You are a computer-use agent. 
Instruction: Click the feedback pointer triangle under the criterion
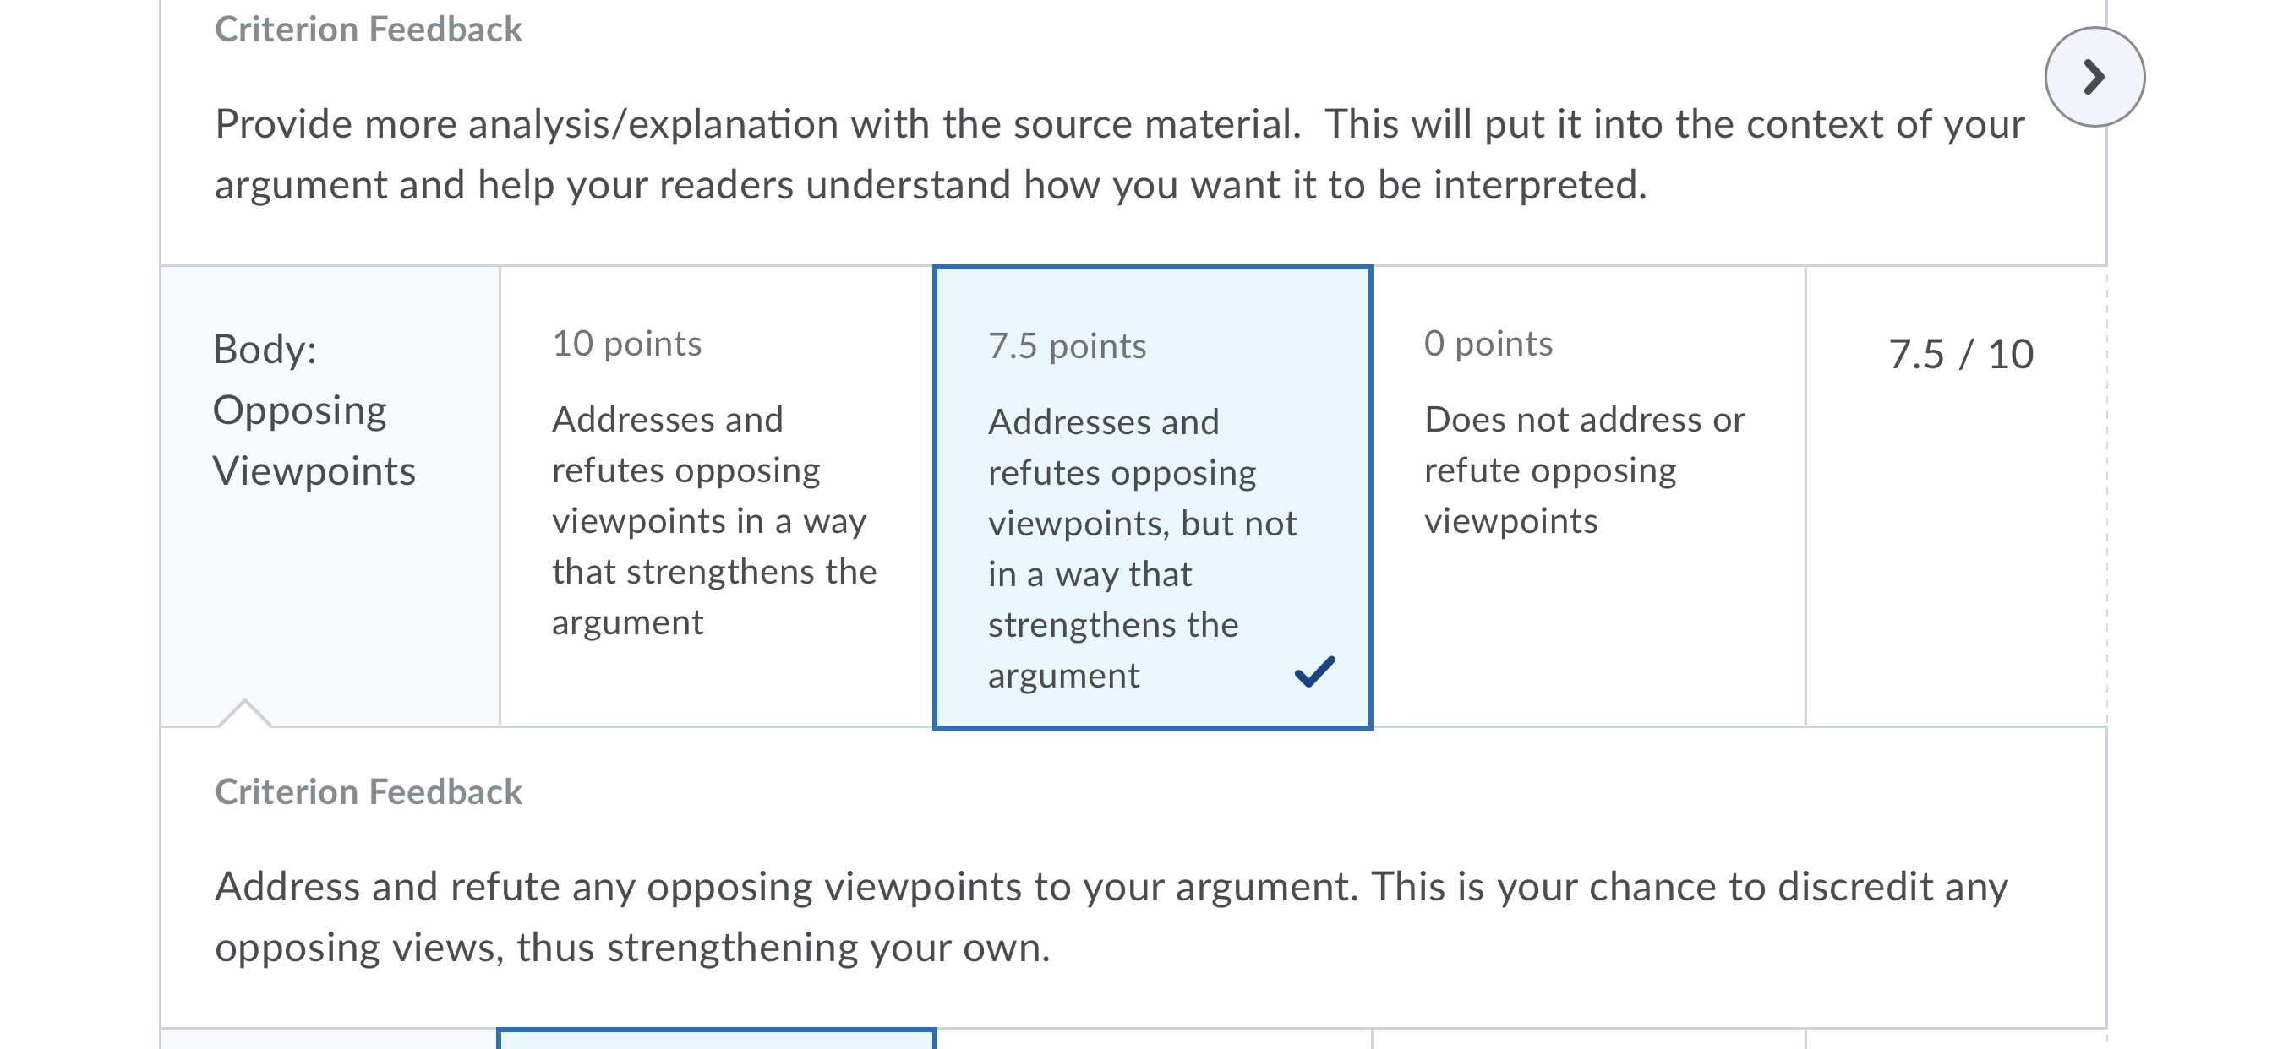244,713
